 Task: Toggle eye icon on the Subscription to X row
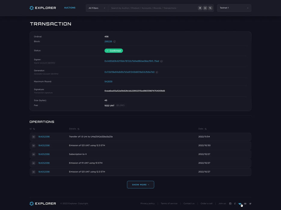(x=34, y=154)
